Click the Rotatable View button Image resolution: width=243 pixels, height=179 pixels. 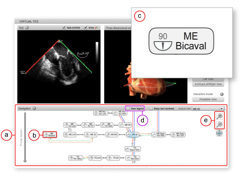click(208, 99)
